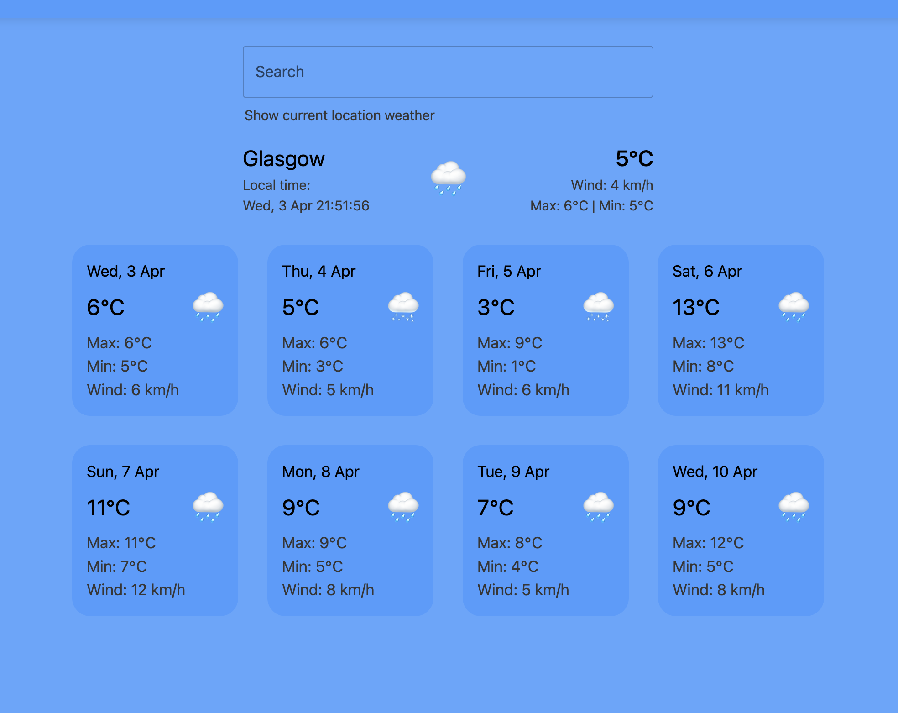The height and width of the screenshot is (713, 898).
Task: Select the rain weather icon on Wed, 3 Apr card
Action: click(x=209, y=307)
